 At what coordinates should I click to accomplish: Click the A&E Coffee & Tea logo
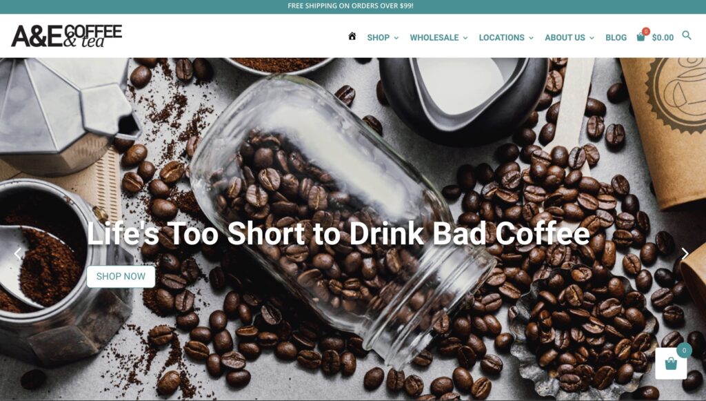(67, 36)
